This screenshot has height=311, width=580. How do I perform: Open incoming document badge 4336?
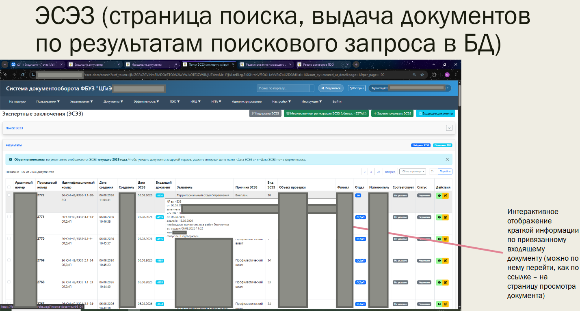coord(160,195)
